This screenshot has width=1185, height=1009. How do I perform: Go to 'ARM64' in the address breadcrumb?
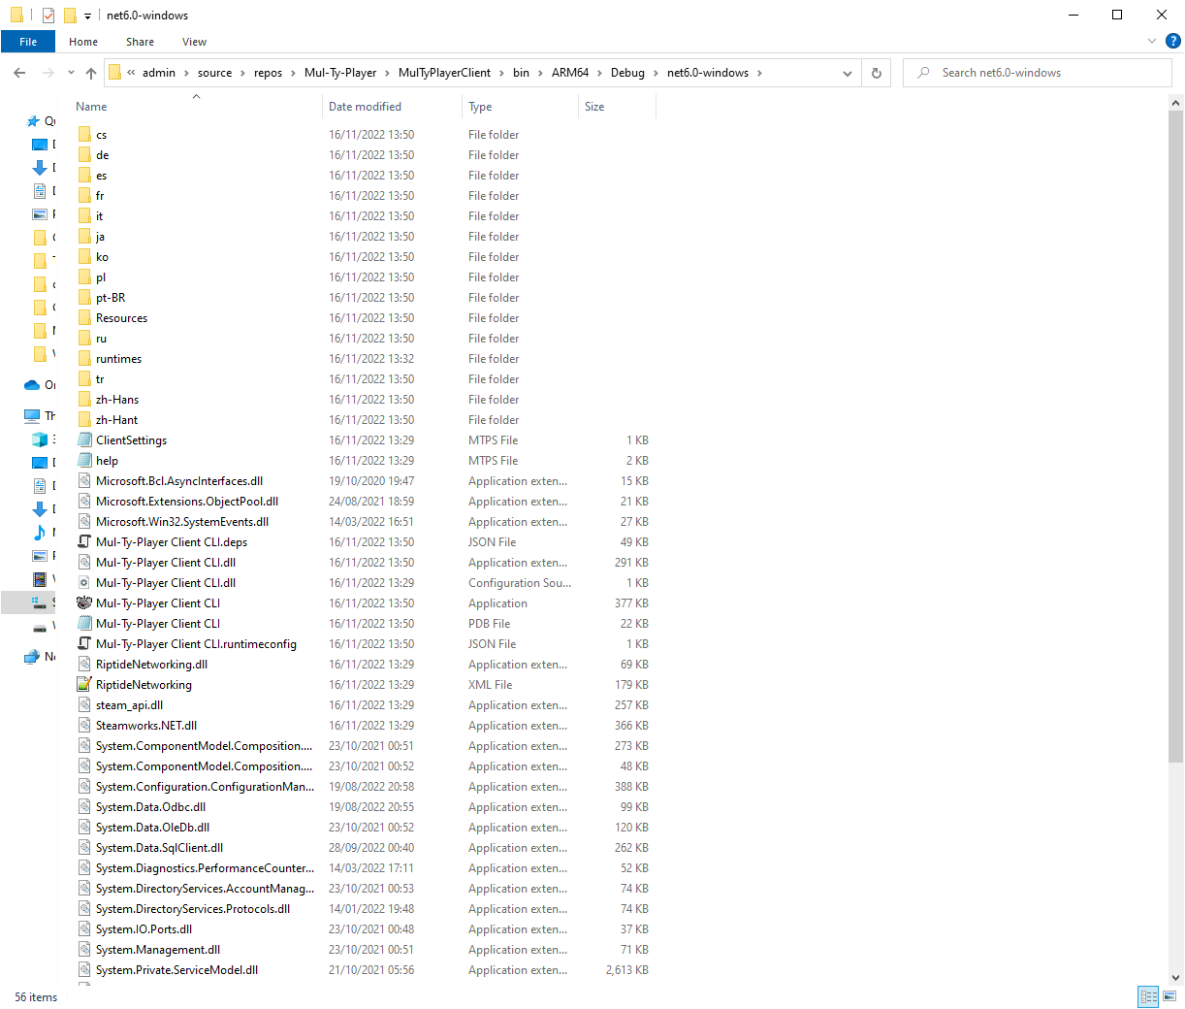click(570, 73)
